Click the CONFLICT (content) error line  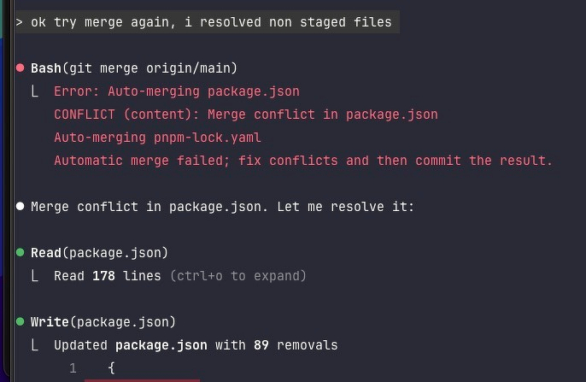click(245, 115)
